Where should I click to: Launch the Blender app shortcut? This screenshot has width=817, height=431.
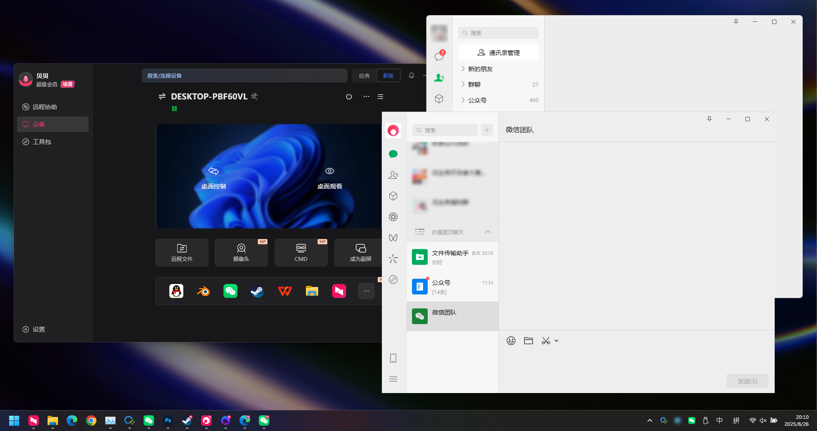click(x=203, y=291)
